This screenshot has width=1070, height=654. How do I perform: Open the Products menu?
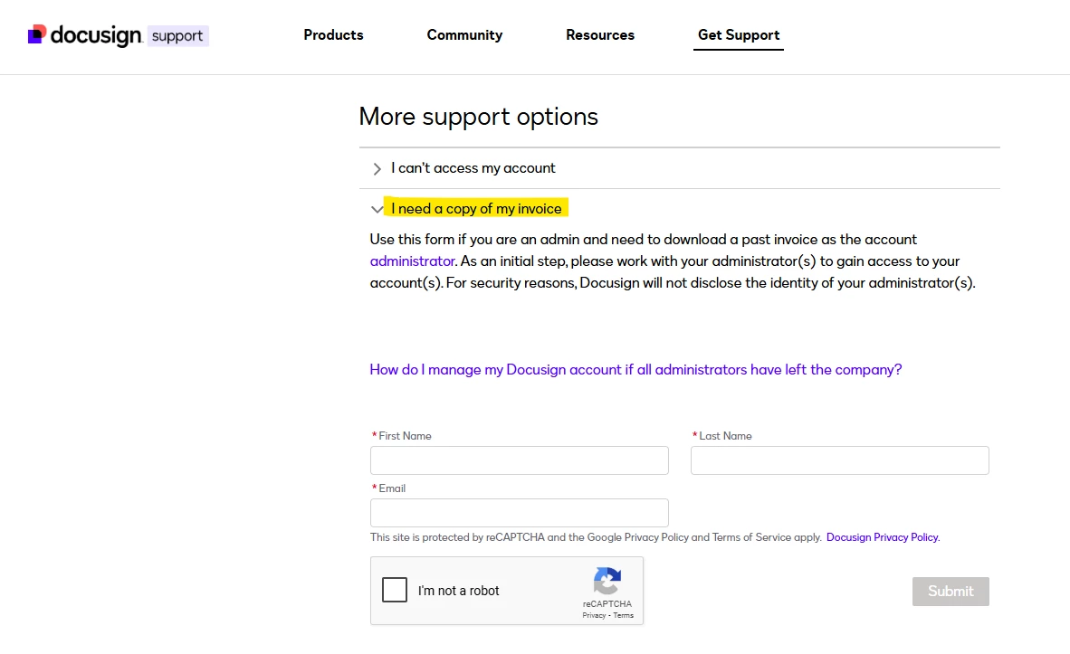[333, 34]
